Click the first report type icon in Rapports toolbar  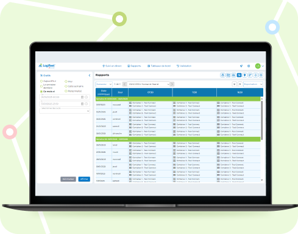(222, 75)
